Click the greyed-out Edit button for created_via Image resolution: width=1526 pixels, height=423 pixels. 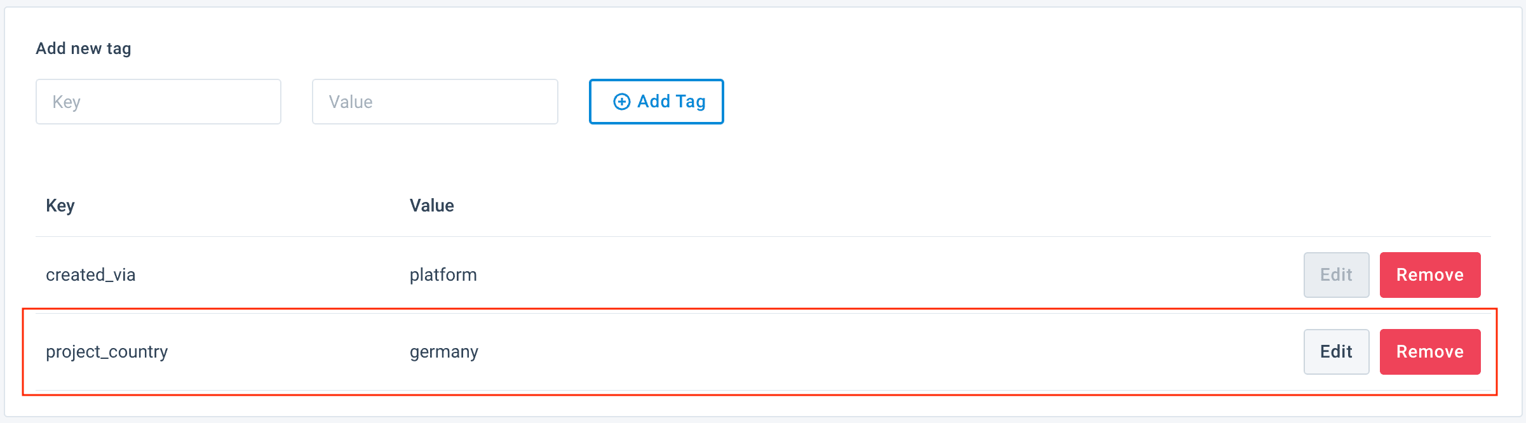[1336, 275]
